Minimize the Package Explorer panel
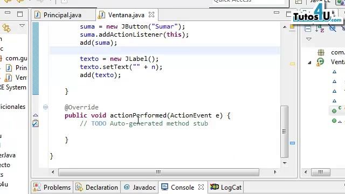 pyautogui.click(x=8, y=12)
